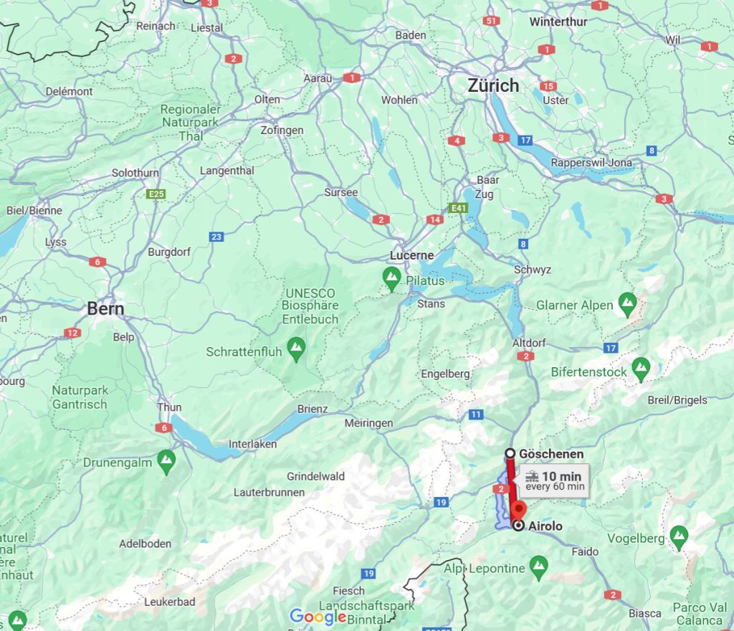
Task: Select the Göschenen route start circle
Action: [x=510, y=453]
